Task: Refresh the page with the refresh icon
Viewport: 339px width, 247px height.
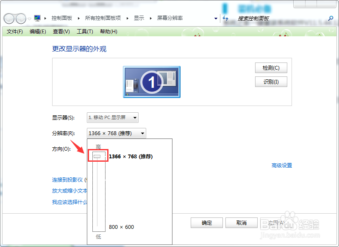Action: pyautogui.click(x=225, y=19)
